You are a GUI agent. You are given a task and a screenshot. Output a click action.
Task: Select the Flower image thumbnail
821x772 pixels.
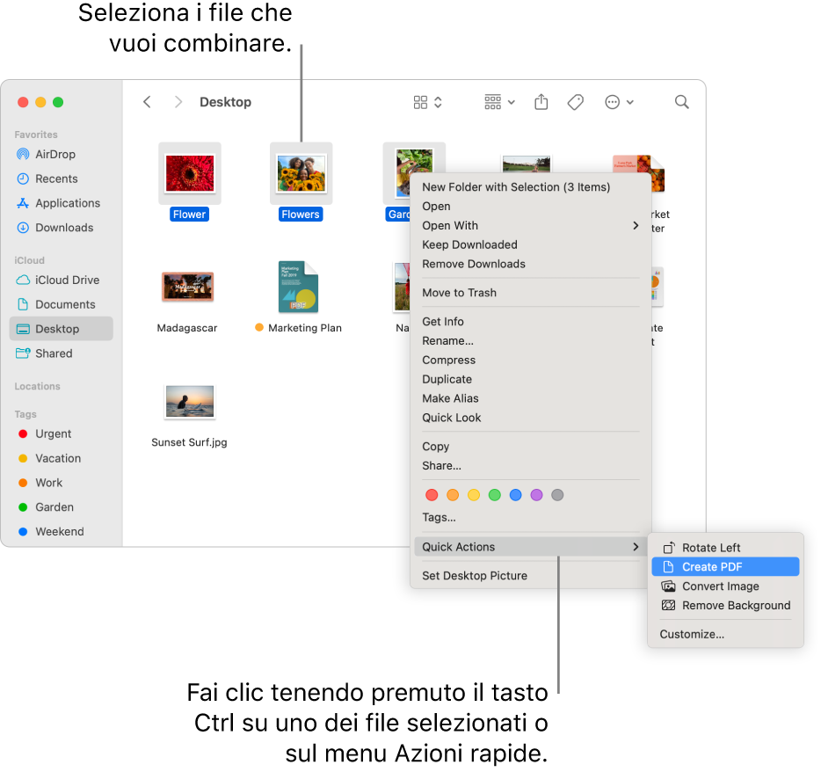click(190, 173)
